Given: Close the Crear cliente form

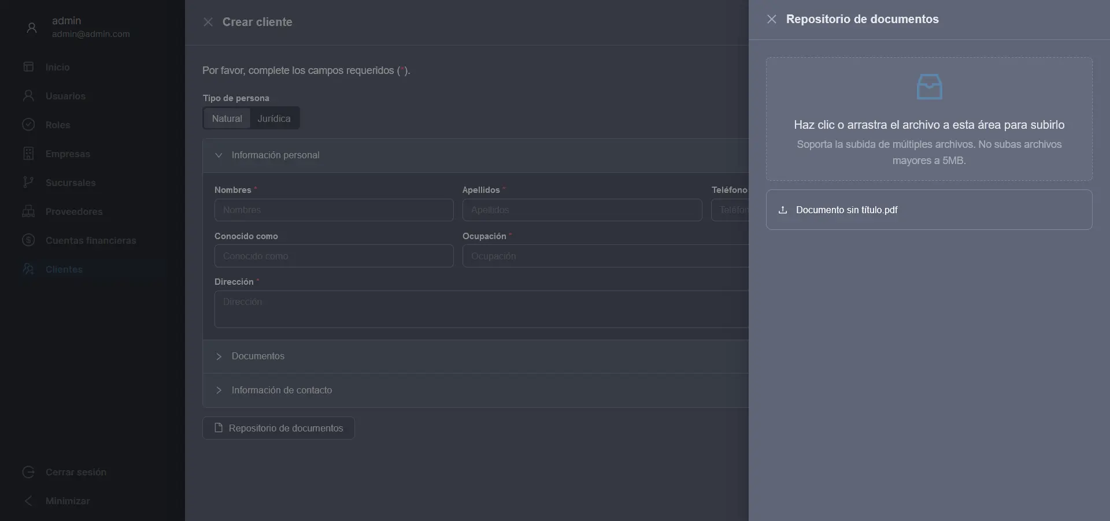Looking at the screenshot, I should (x=208, y=22).
